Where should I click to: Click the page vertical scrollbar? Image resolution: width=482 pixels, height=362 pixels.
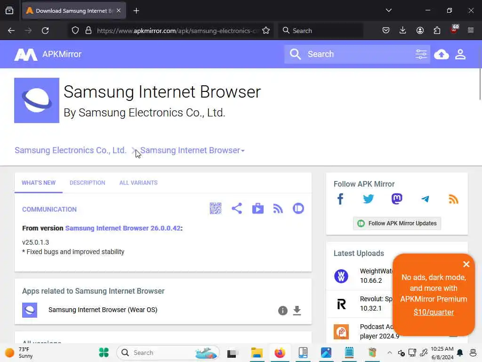point(480,84)
